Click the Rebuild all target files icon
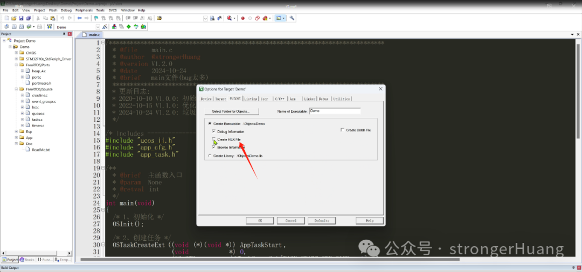This screenshot has height=272, width=582. click(x=21, y=27)
